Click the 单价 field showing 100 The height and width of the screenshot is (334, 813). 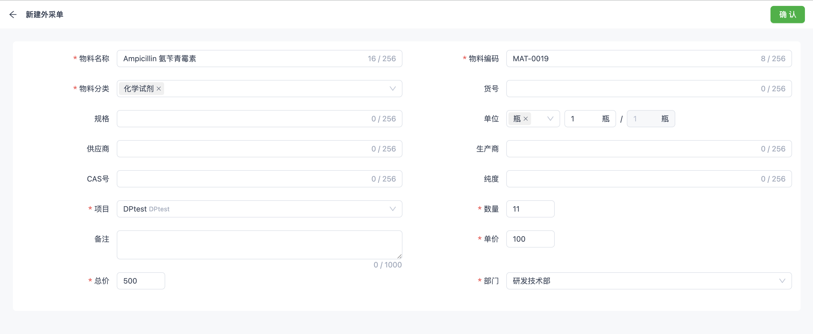(530, 239)
